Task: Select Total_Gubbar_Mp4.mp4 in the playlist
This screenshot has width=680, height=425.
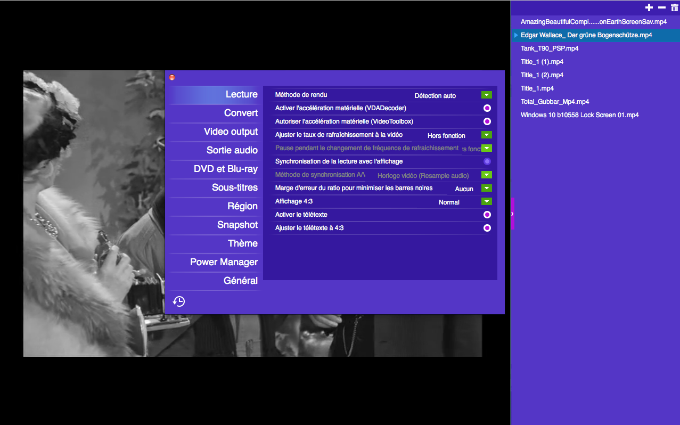Action: coord(596,102)
